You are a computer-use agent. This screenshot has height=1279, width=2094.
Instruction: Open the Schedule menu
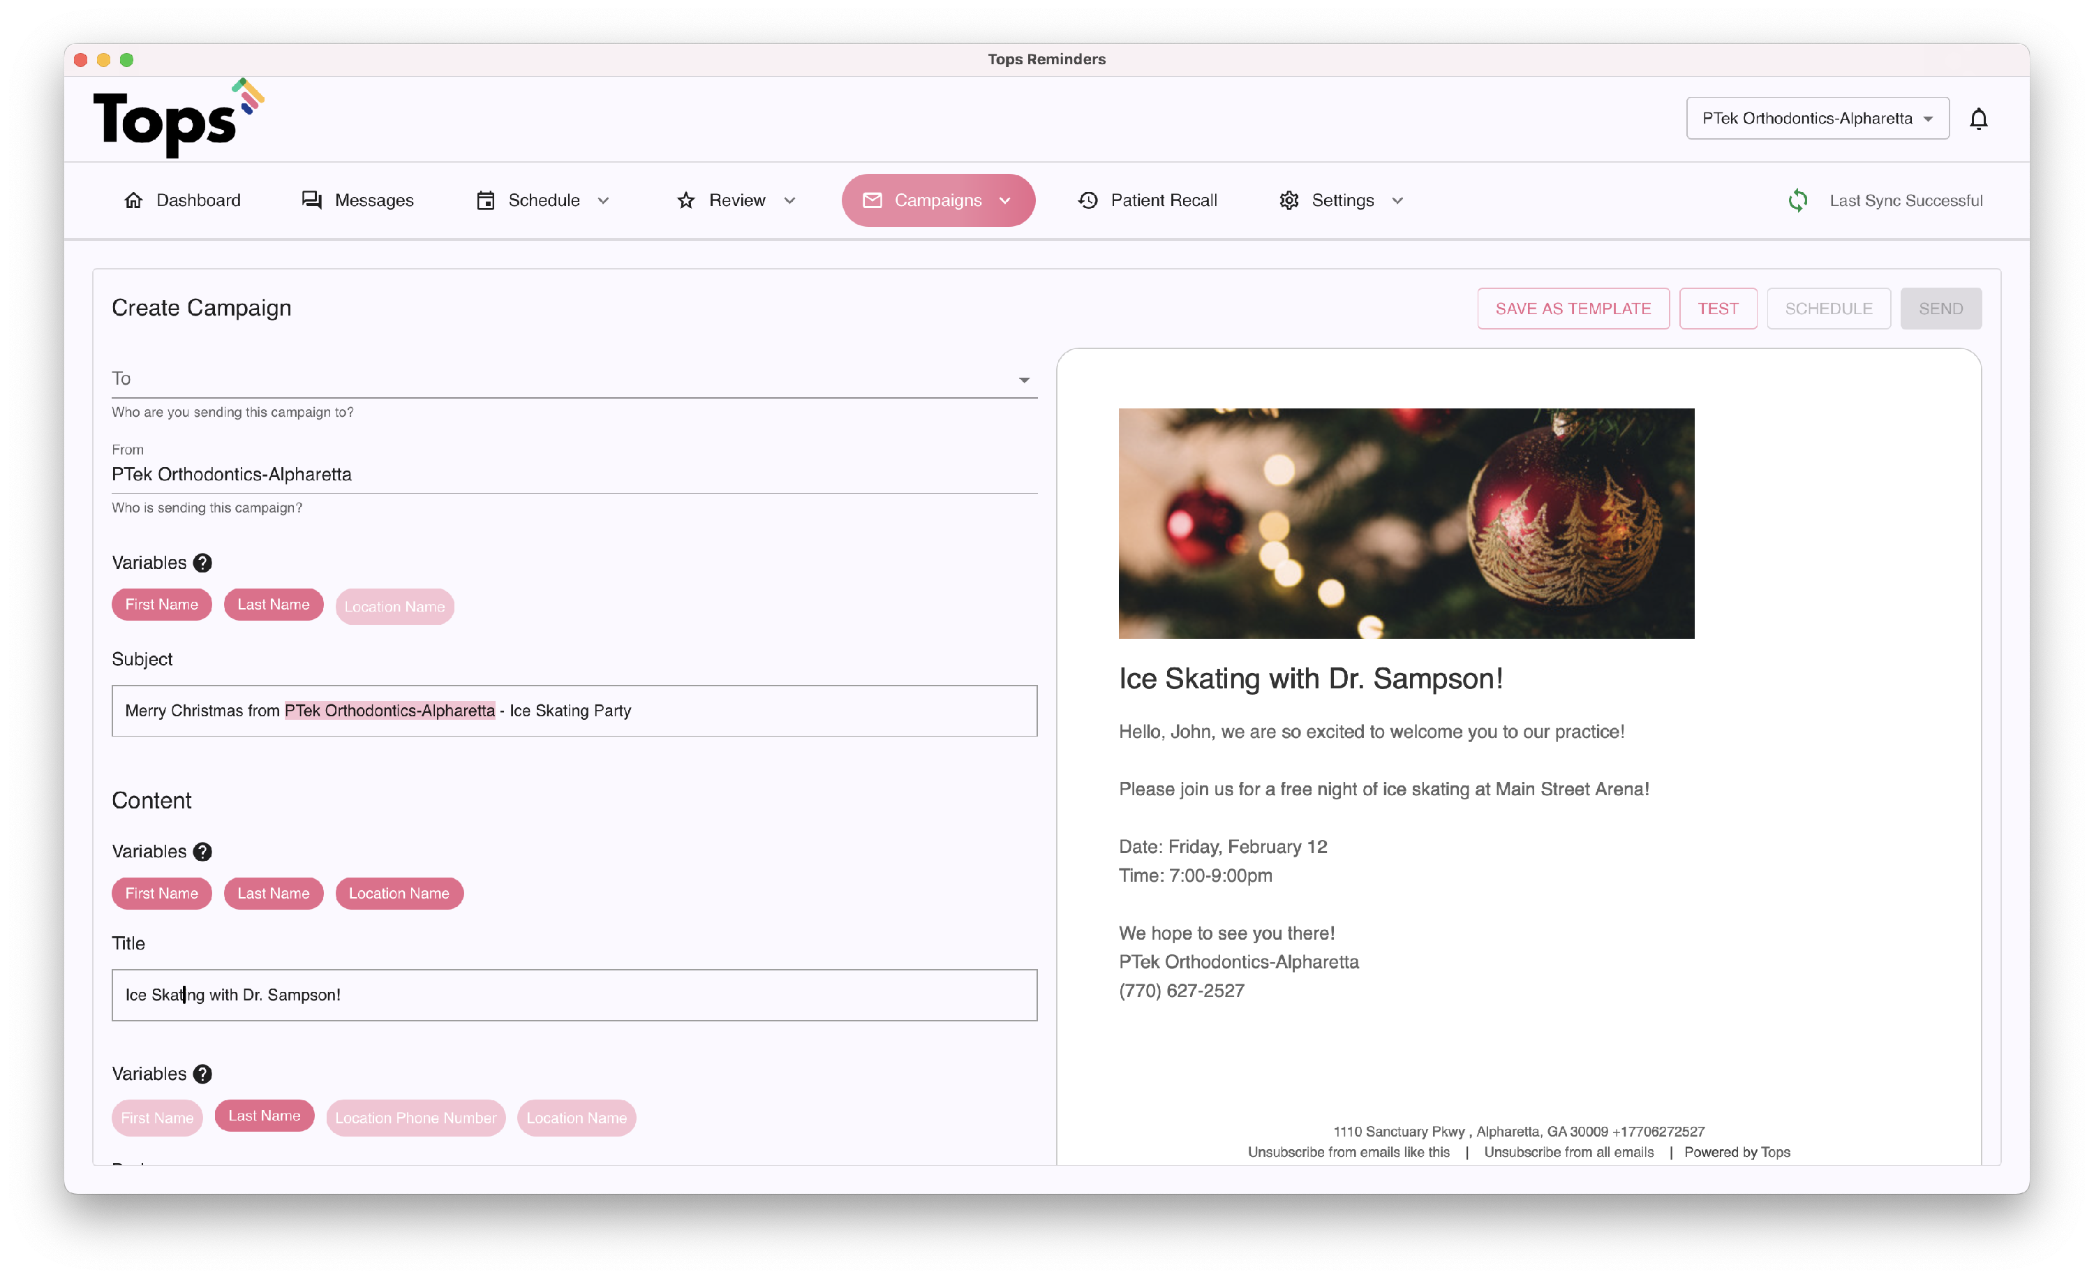pos(543,200)
